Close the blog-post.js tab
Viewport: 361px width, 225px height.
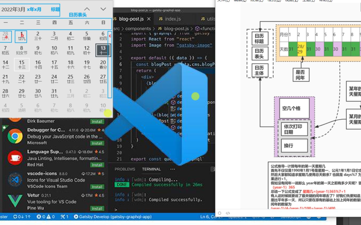tap(149, 19)
